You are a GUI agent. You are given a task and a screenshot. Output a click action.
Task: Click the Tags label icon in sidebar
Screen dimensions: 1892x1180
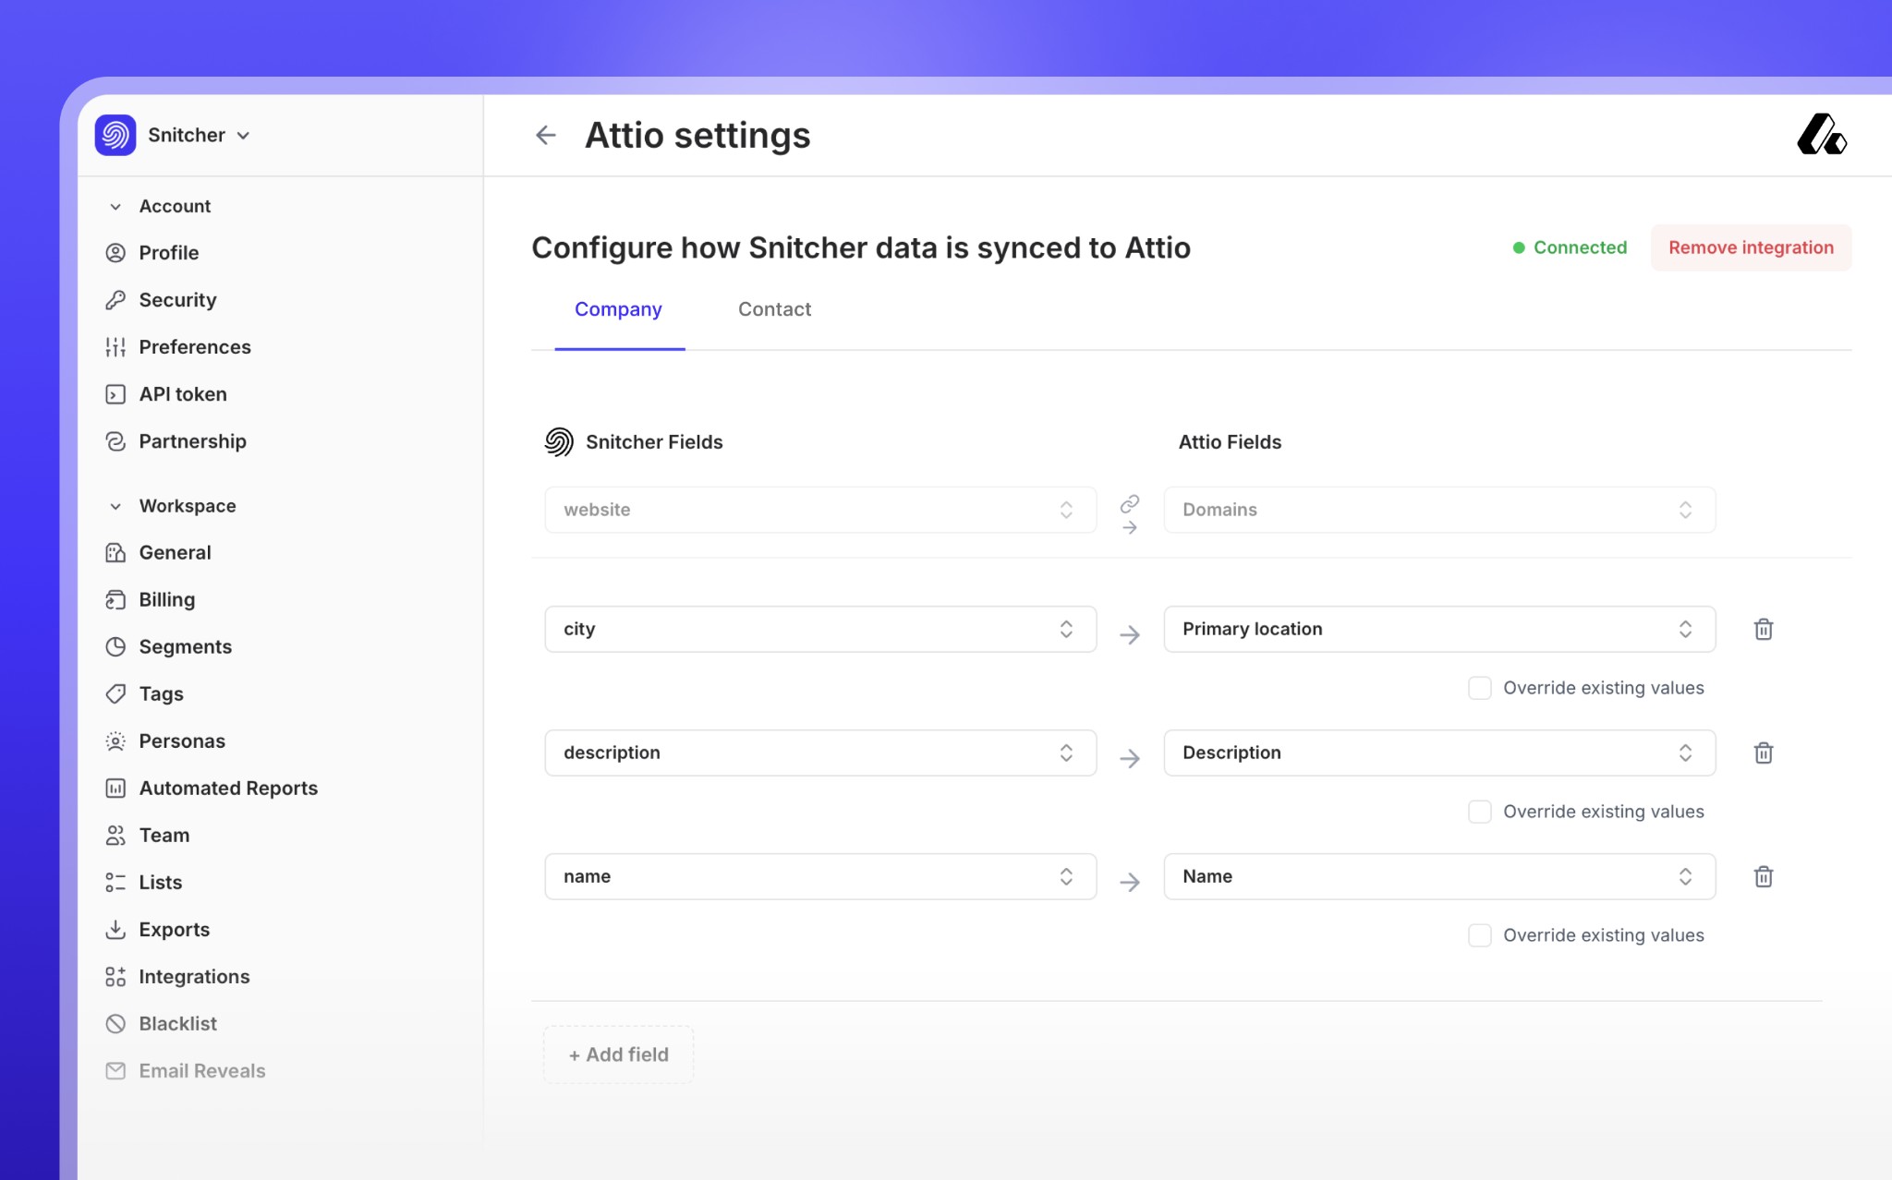click(x=115, y=694)
